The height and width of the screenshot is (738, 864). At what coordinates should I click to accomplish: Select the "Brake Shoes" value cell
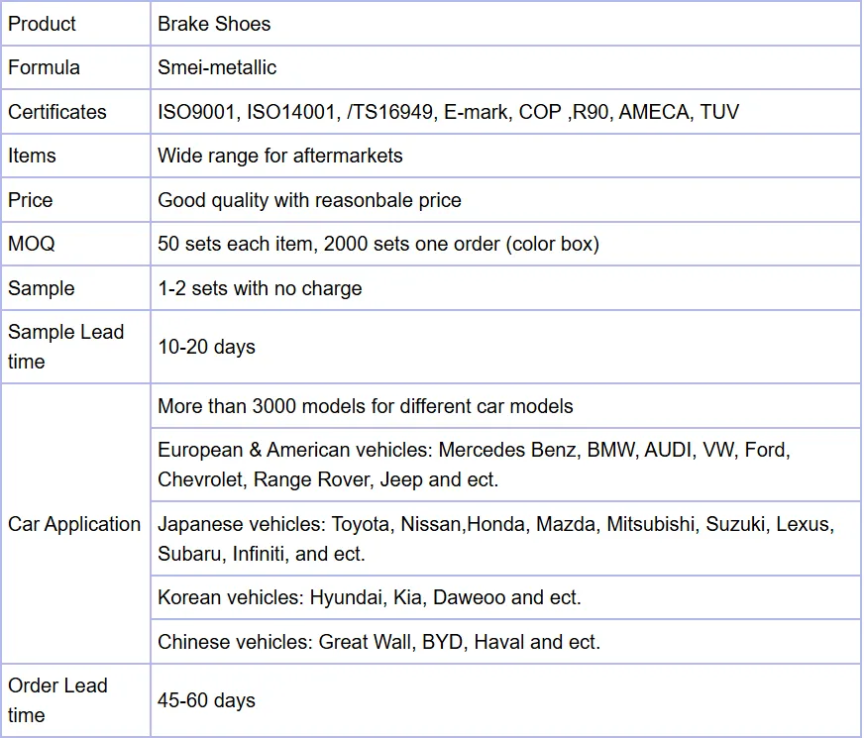click(x=214, y=24)
